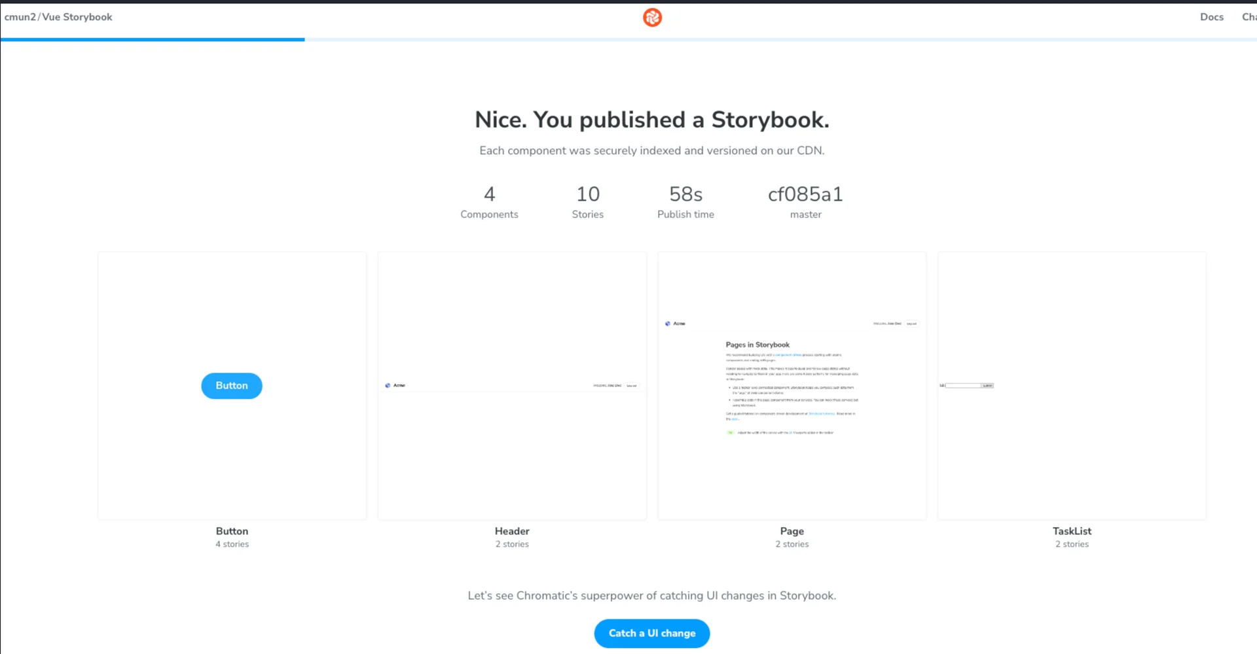
Task: Click the Button component label with 4 stories
Action: [x=232, y=531]
